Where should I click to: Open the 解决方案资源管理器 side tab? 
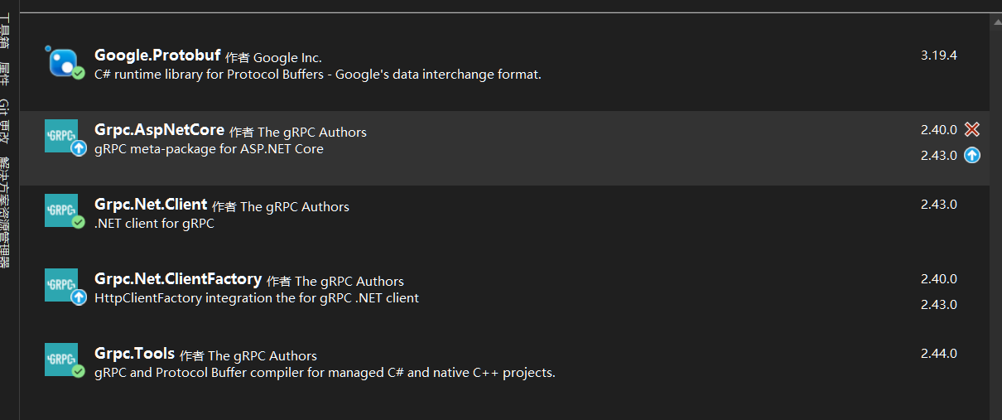click(x=5, y=212)
